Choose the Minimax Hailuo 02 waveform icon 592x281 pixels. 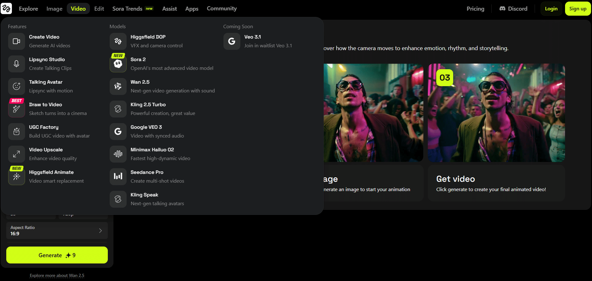(x=118, y=154)
